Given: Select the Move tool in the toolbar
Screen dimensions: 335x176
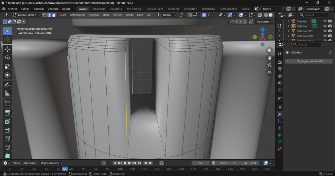Looking at the screenshot, I should click(x=8, y=49).
